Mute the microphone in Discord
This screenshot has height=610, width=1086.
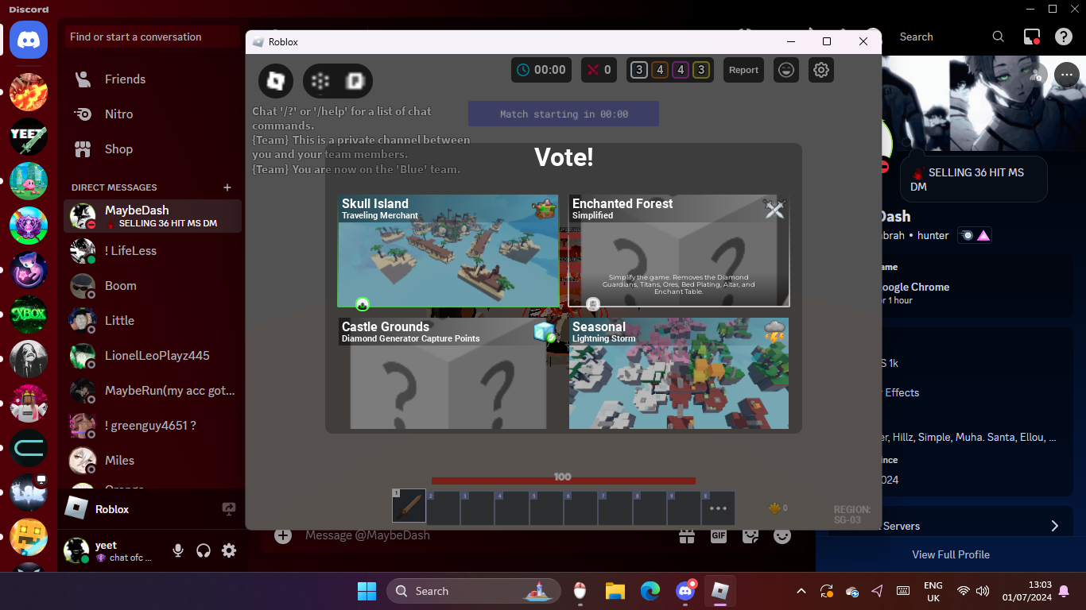tap(178, 550)
